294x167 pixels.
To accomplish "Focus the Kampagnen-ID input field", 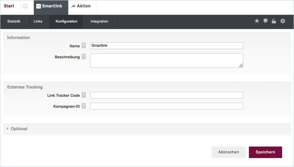I will coord(166,106).
